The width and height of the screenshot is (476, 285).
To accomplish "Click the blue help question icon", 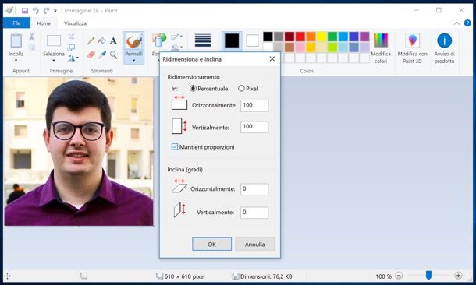I will tap(467, 23).
